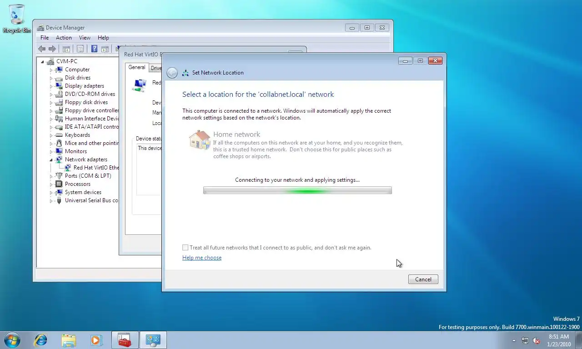Open the Properties toolbar icon in Device Manager
The width and height of the screenshot is (582, 349).
point(80,49)
